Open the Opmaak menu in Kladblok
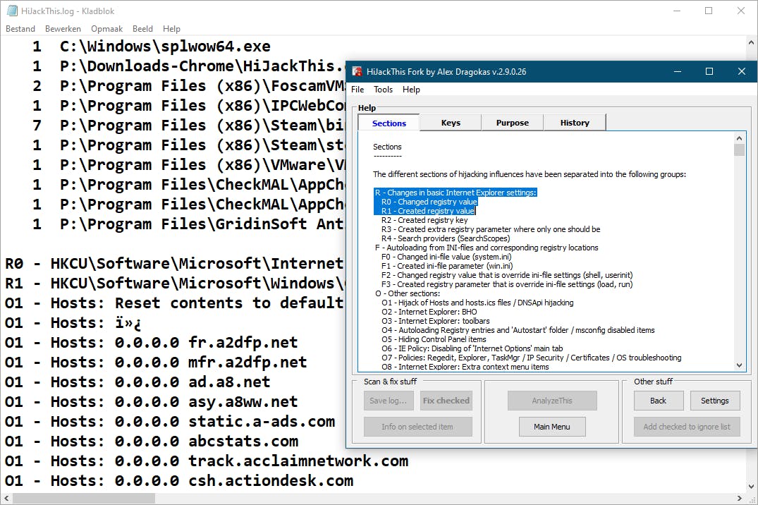The height and width of the screenshot is (505, 758). coord(107,29)
